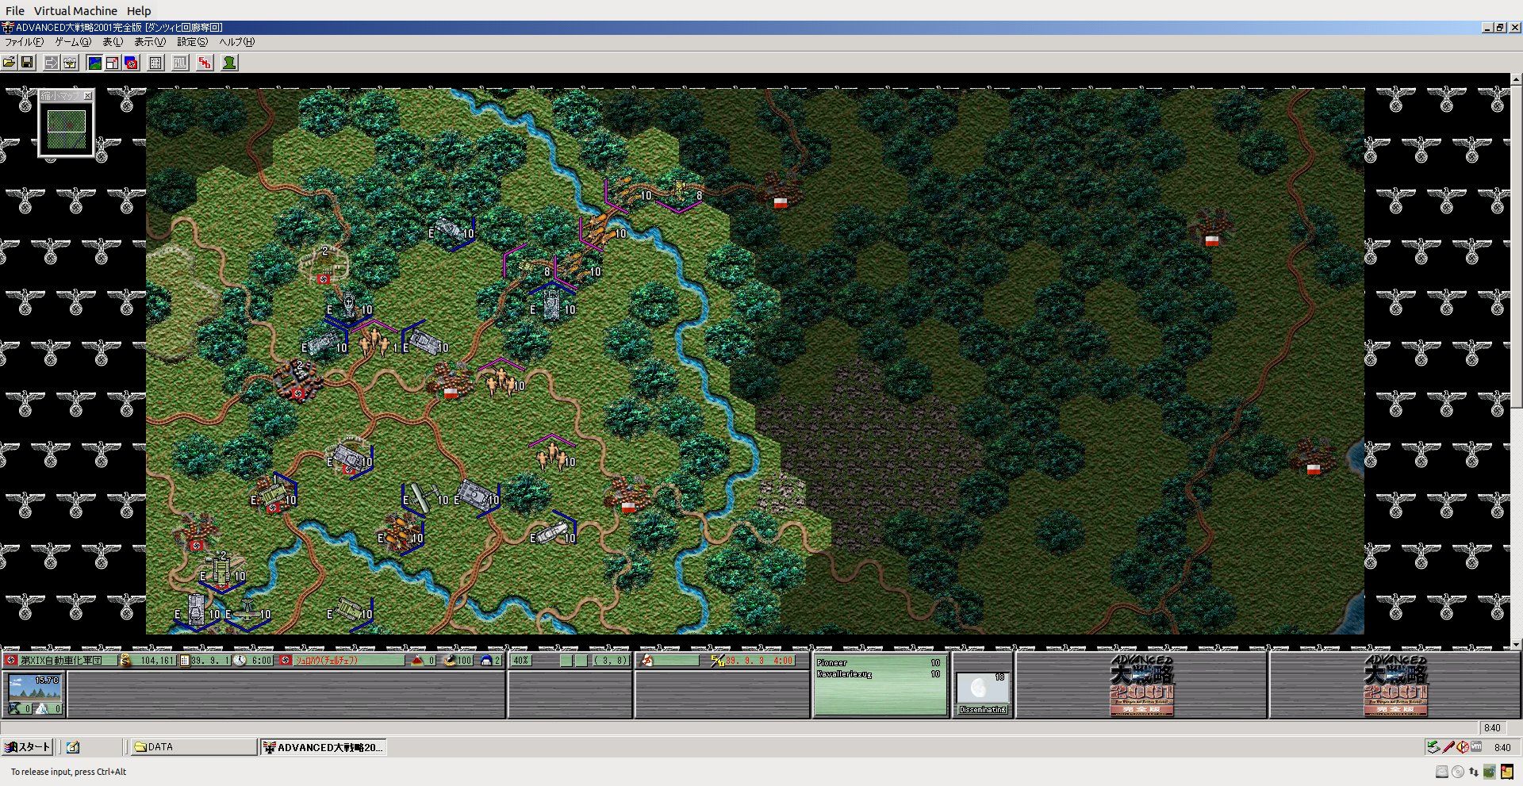Click the grid table toolbar icon
Viewport: 1523px width, 786px height.
pos(156,63)
